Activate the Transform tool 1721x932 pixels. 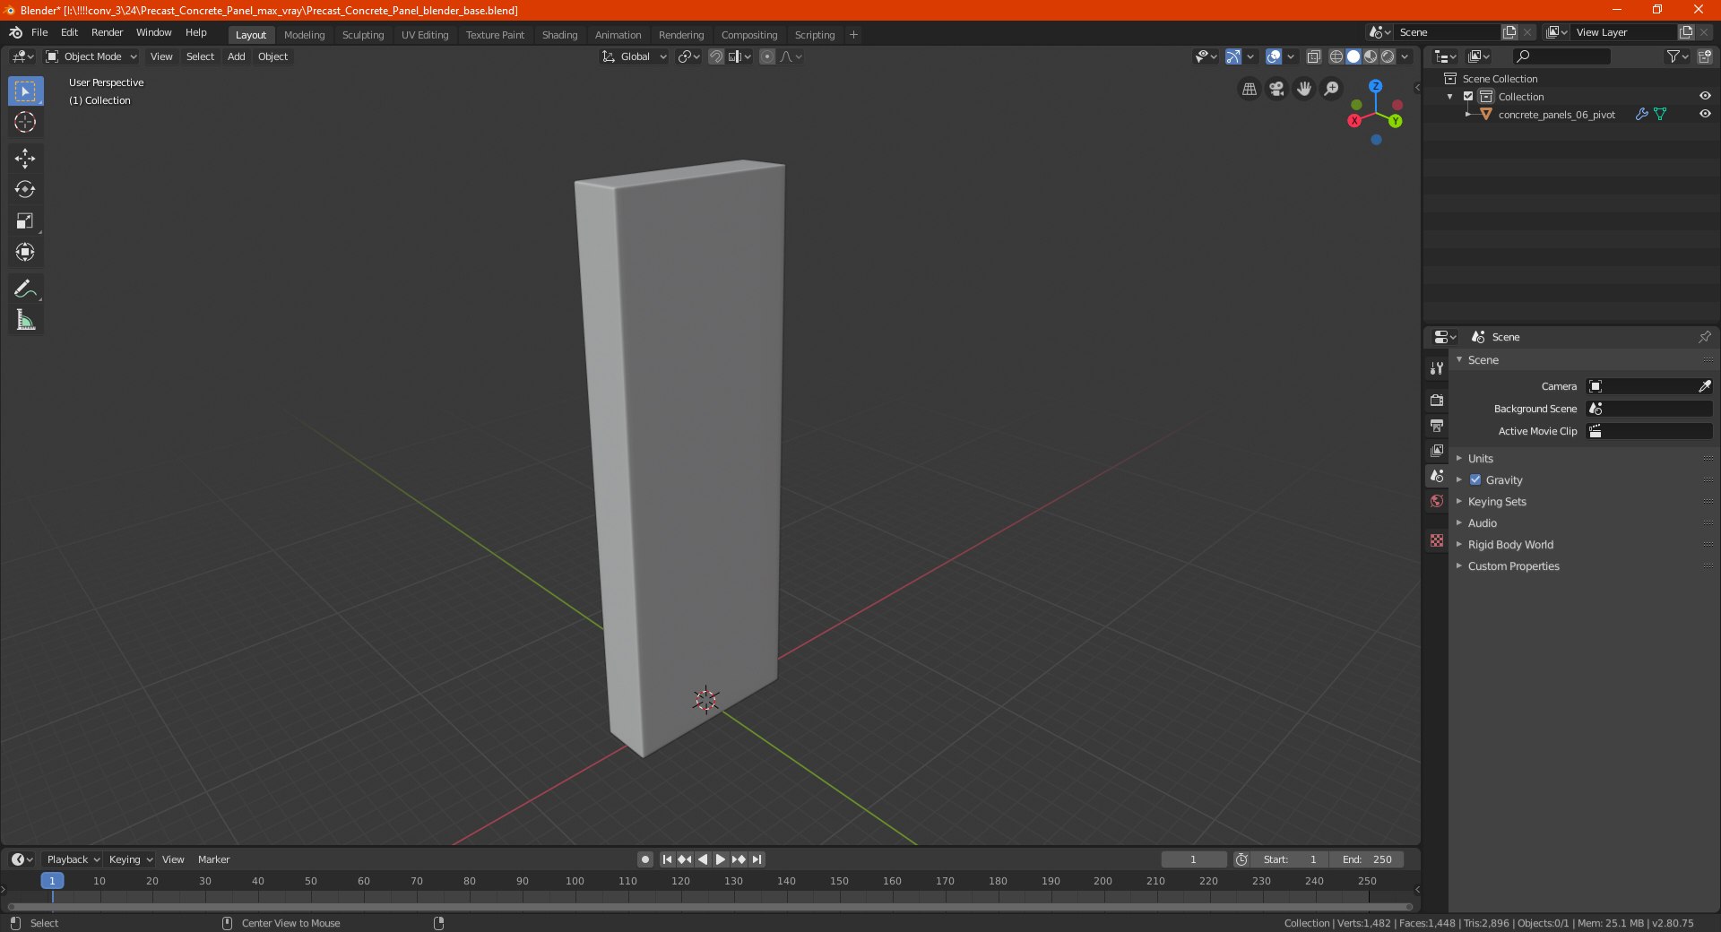click(x=25, y=252)
